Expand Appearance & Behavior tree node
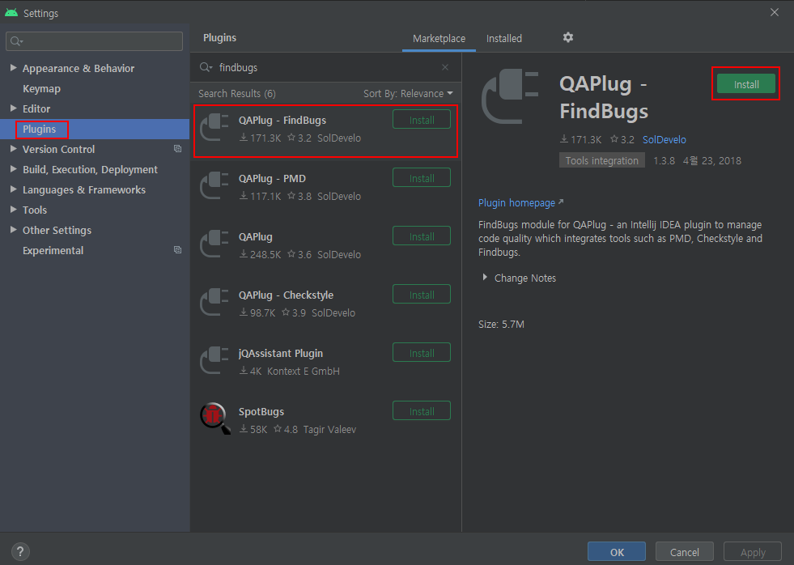The width and height of the screenshot is (794, 565). [14, 68]
